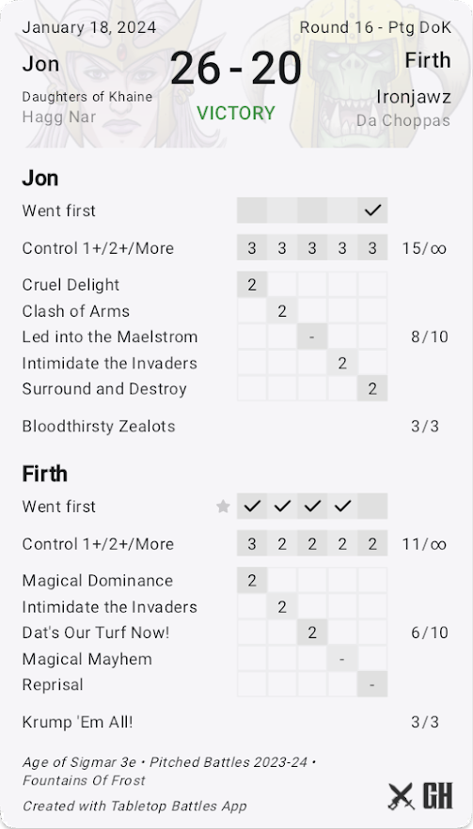Open the Krump 'Em All! grand strategy row
473x829 pixels.
click(236, 722)
